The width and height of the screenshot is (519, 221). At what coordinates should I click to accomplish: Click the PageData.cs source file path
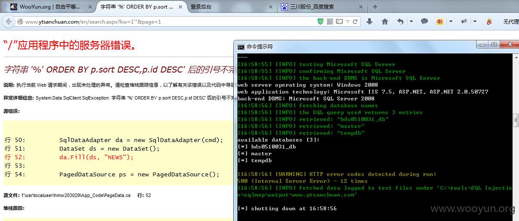[x=76, y=195]
